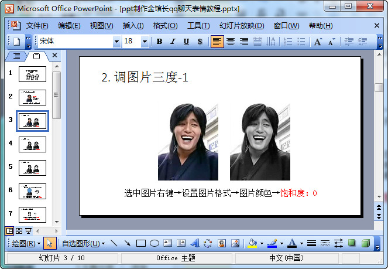Open the 绘图(R) drawing menu
This screenshot has width=388, height=269.
pyautogui.click(x=26, y=244)
